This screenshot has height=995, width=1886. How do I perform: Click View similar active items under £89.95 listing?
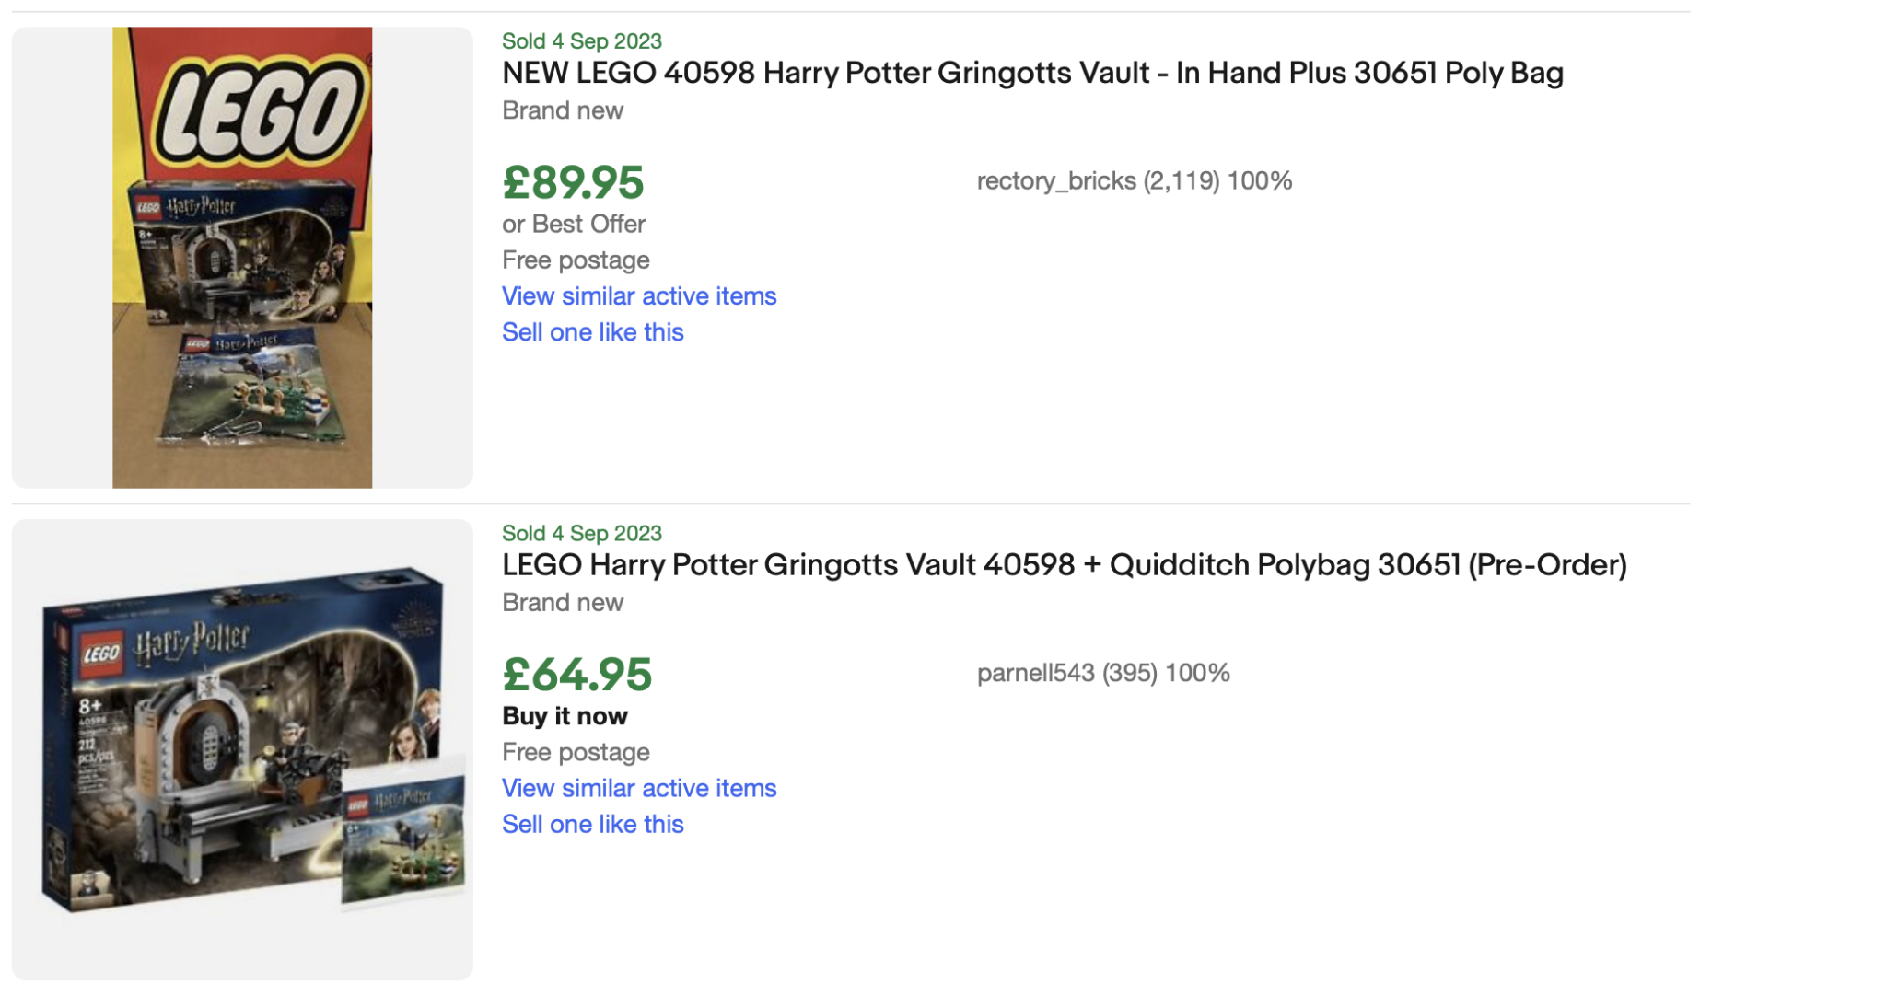(x=639, y=295)
